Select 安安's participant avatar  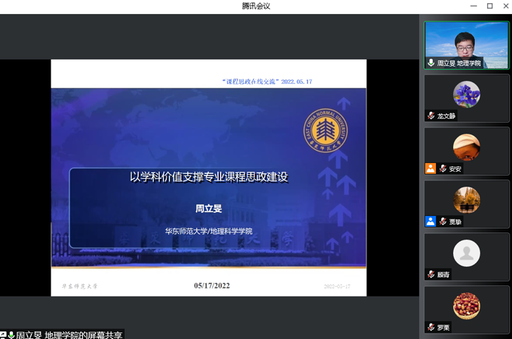click(466, 147)
